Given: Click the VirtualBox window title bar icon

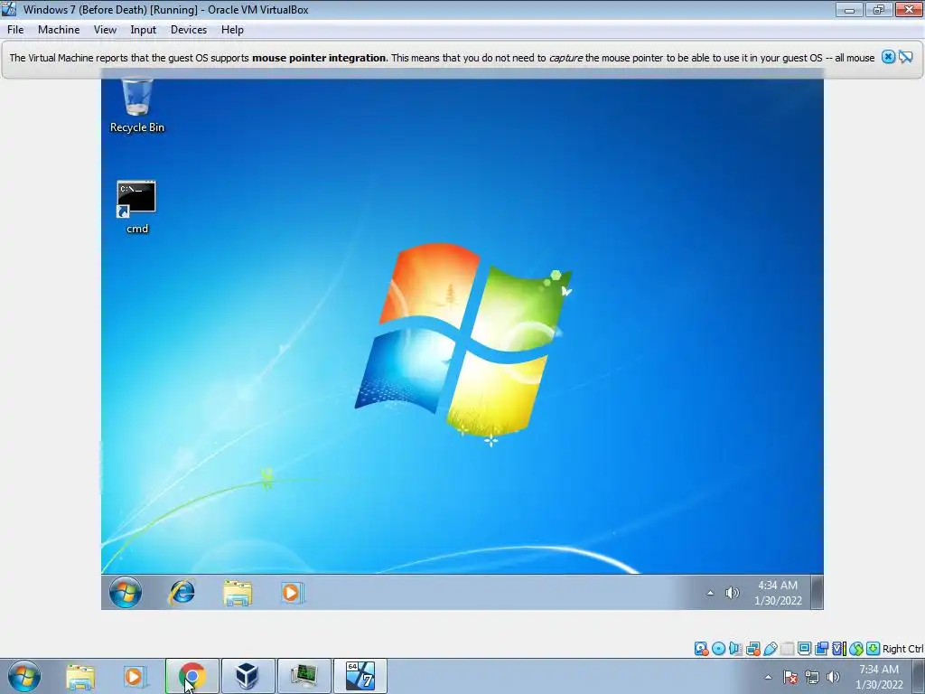Looking at the screenshot, I should [9, 9].
